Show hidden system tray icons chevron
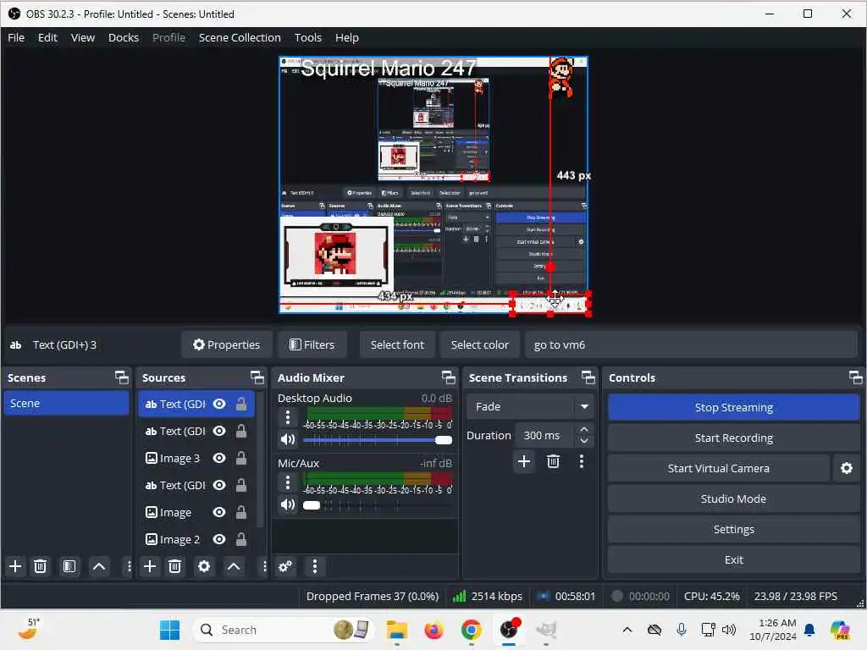 pyautogui.click(x=627, y=630)
